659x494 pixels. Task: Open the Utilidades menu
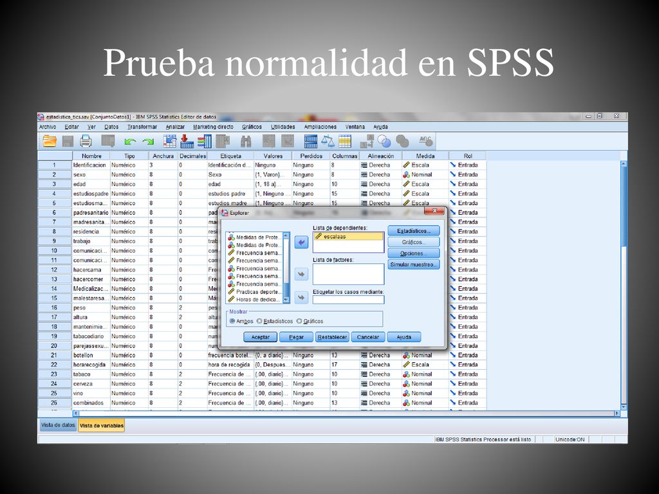[283, 127]
